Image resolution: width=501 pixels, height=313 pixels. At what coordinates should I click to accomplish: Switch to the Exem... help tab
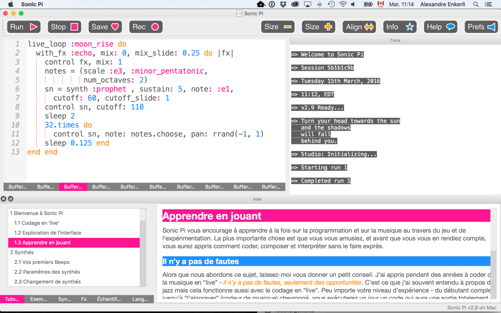[39, 299]
